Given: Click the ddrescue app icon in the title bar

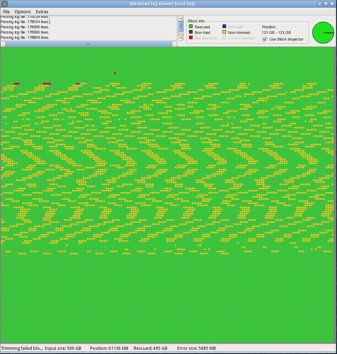Looking at the screenshot, I should [4, 3].
